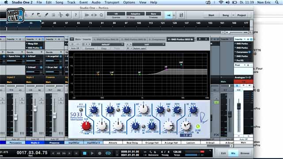
Task: Open the Browse panel button
Action: click(245, 153)
